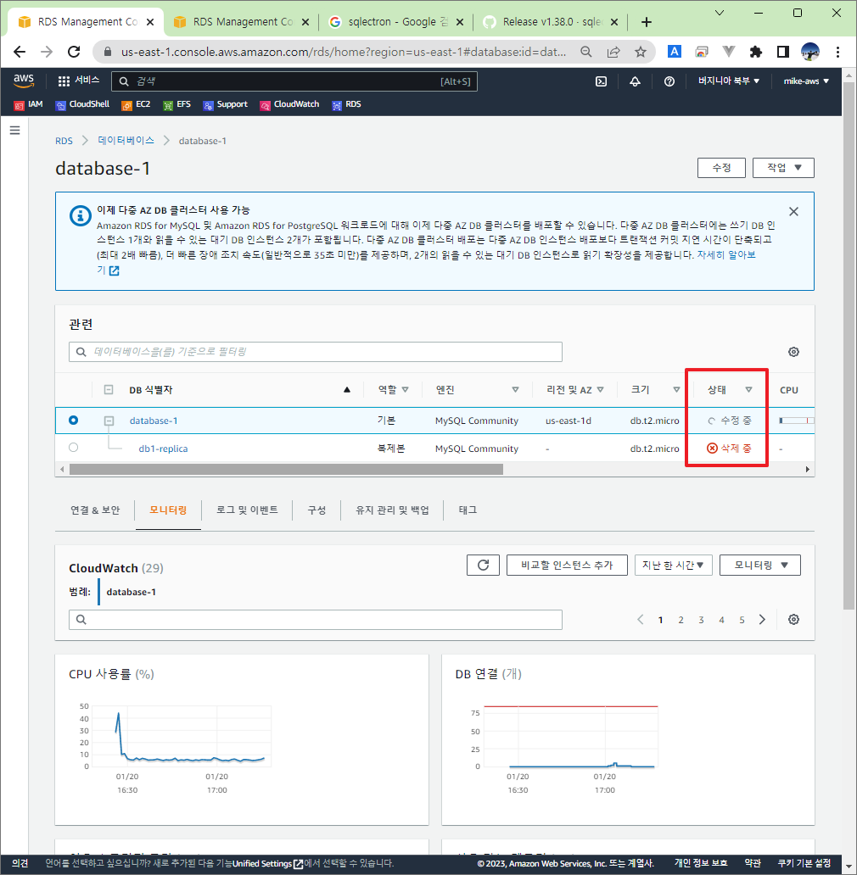
Task: Share this page icon in address bar
Action: pos(613,52)
